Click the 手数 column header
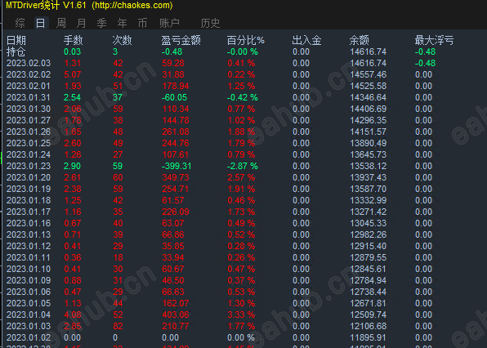The image size is (487, 348). click(x=74, y=40)
